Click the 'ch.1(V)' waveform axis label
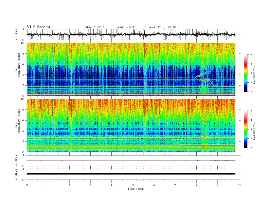 16,34
